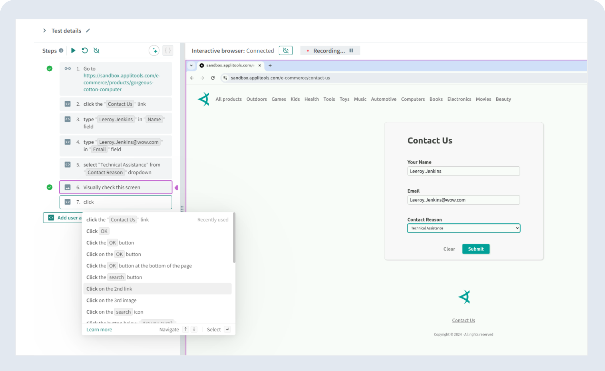605x371 pixels.
Task: Open Toys category
Action: (344, 99)
